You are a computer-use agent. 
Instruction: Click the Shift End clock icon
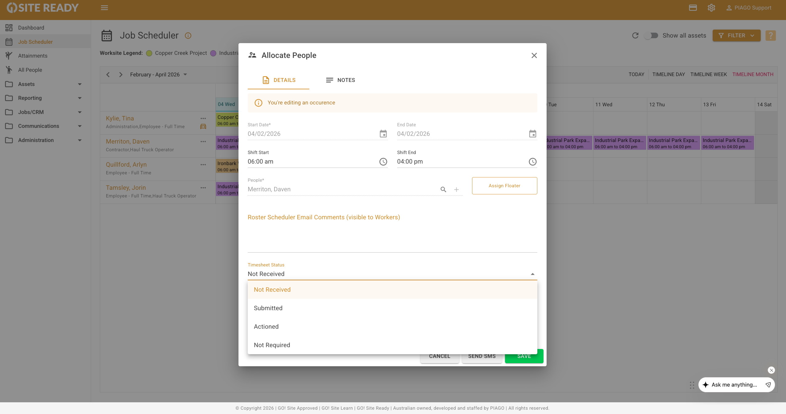532,162
